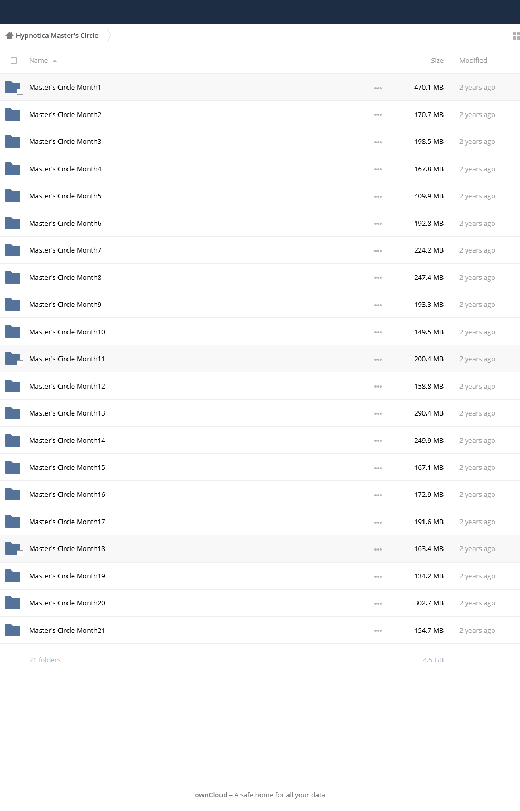Sort files by Modified column

[x=473, y=61]
